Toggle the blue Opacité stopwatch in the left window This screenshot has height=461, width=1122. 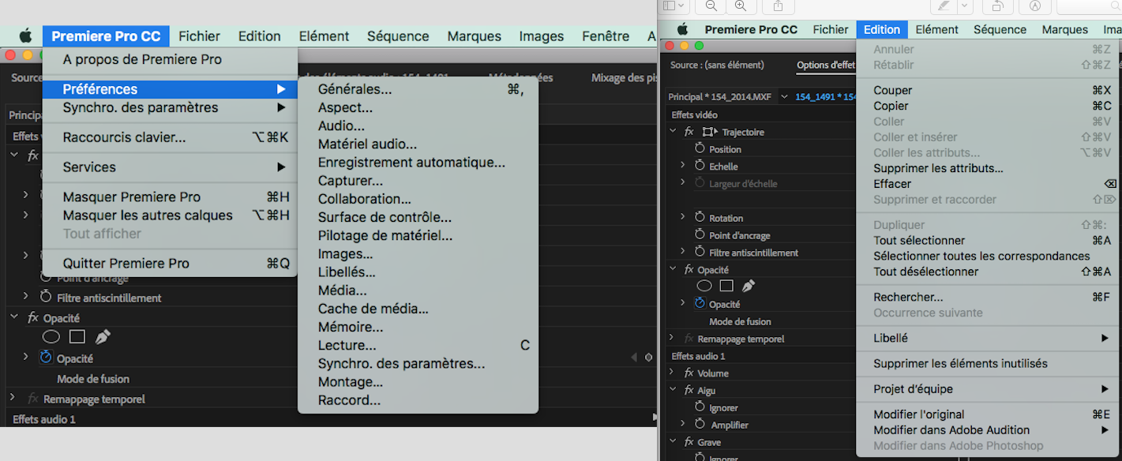click(46, 358)
